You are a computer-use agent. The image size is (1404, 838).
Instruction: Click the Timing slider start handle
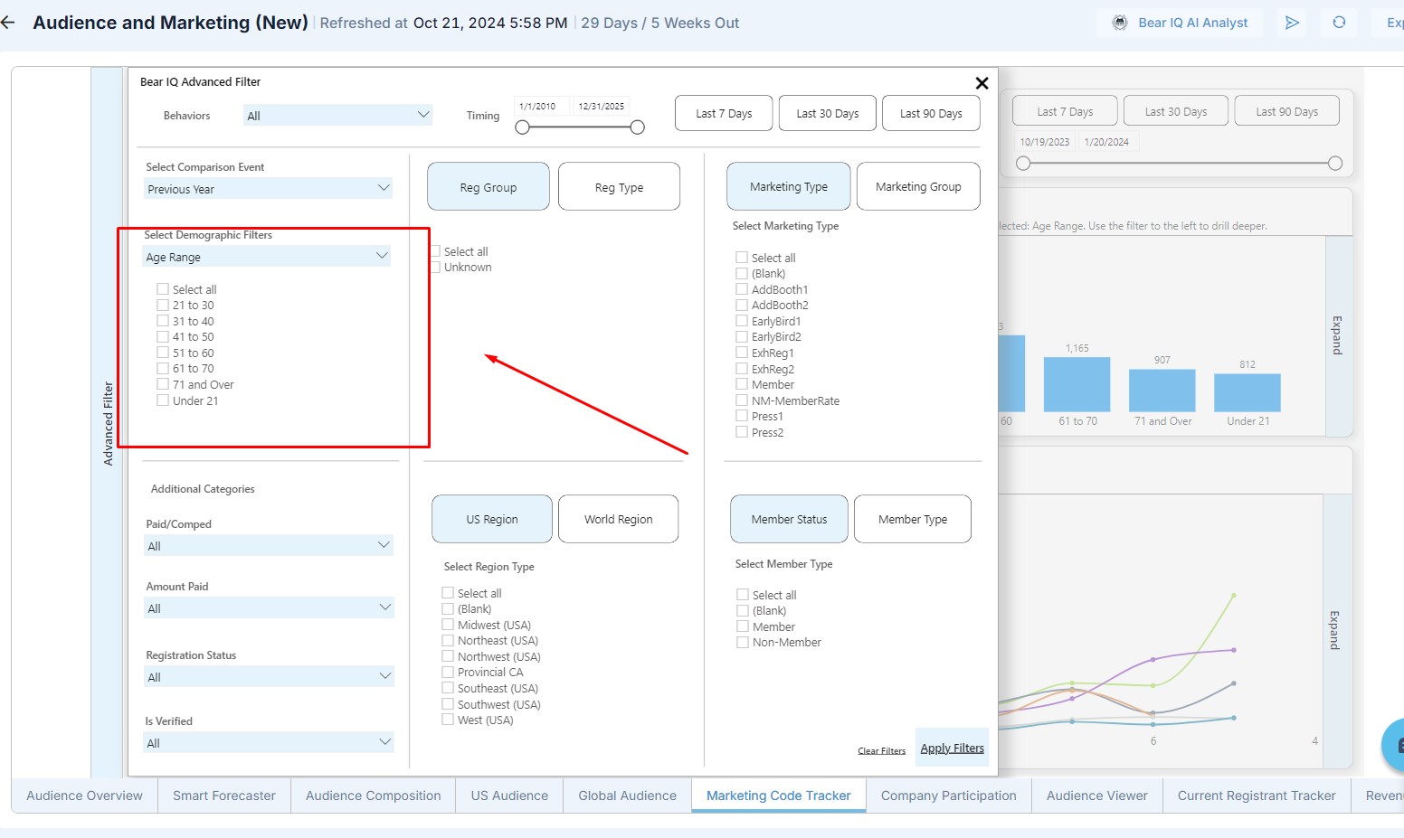click(x=522, y=127)
